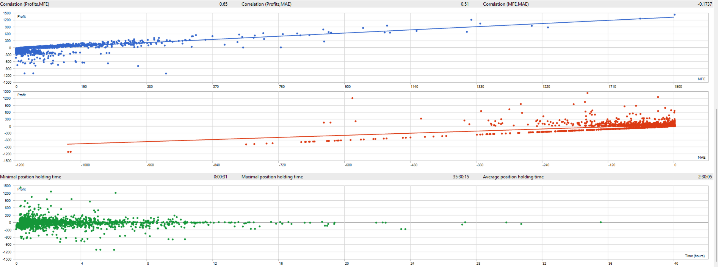Select the 35:30:15 holding time value
Image resolution: width=718 pixels, height=267 pixels.
tap(461, 177)
